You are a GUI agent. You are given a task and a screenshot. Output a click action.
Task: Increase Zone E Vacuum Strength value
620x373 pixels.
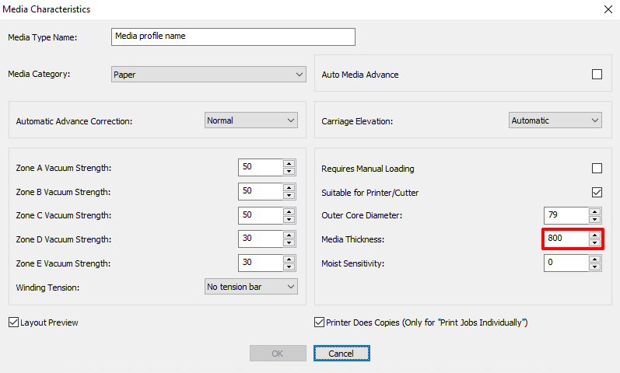289,260
